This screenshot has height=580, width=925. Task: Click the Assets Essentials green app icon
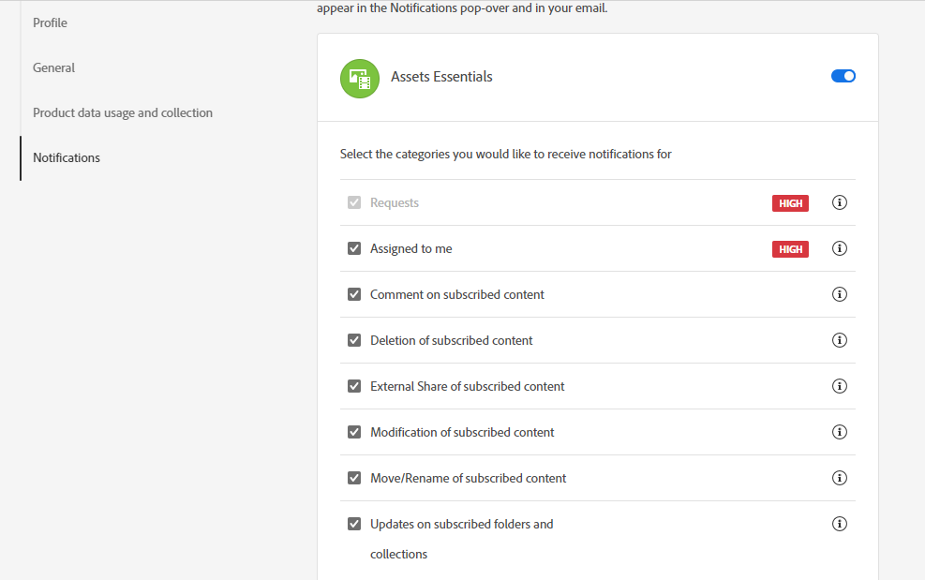[360, 79]
